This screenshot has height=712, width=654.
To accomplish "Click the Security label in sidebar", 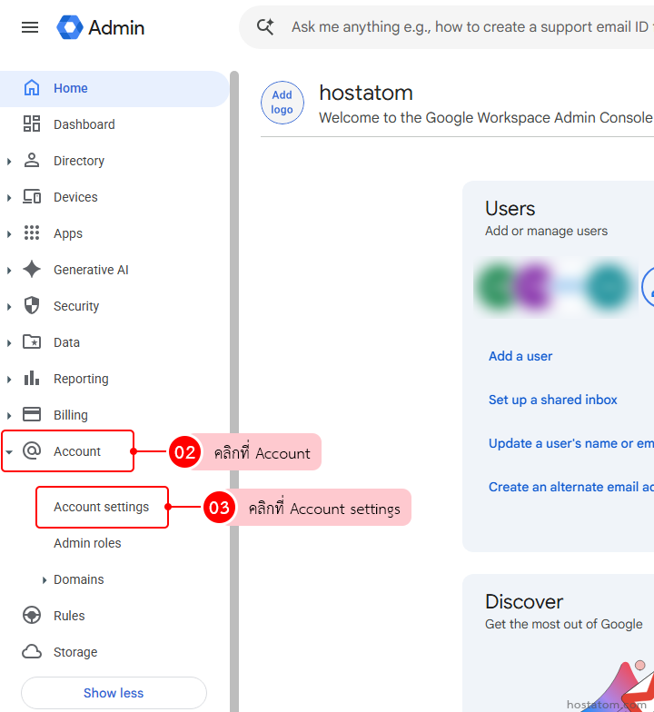I will [76, 306].
